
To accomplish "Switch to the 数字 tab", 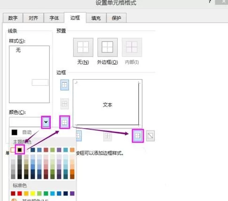I will pyautogui.click(x=13, y=18).
